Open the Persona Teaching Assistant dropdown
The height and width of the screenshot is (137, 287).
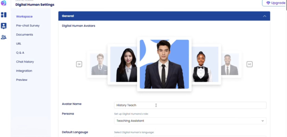[190, 121]
